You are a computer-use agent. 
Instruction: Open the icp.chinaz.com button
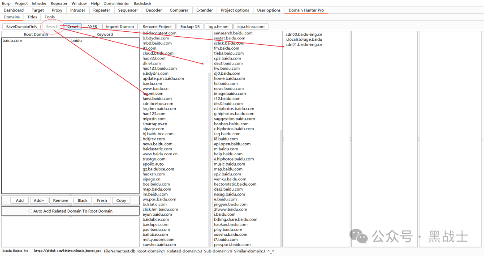[251, 26]
